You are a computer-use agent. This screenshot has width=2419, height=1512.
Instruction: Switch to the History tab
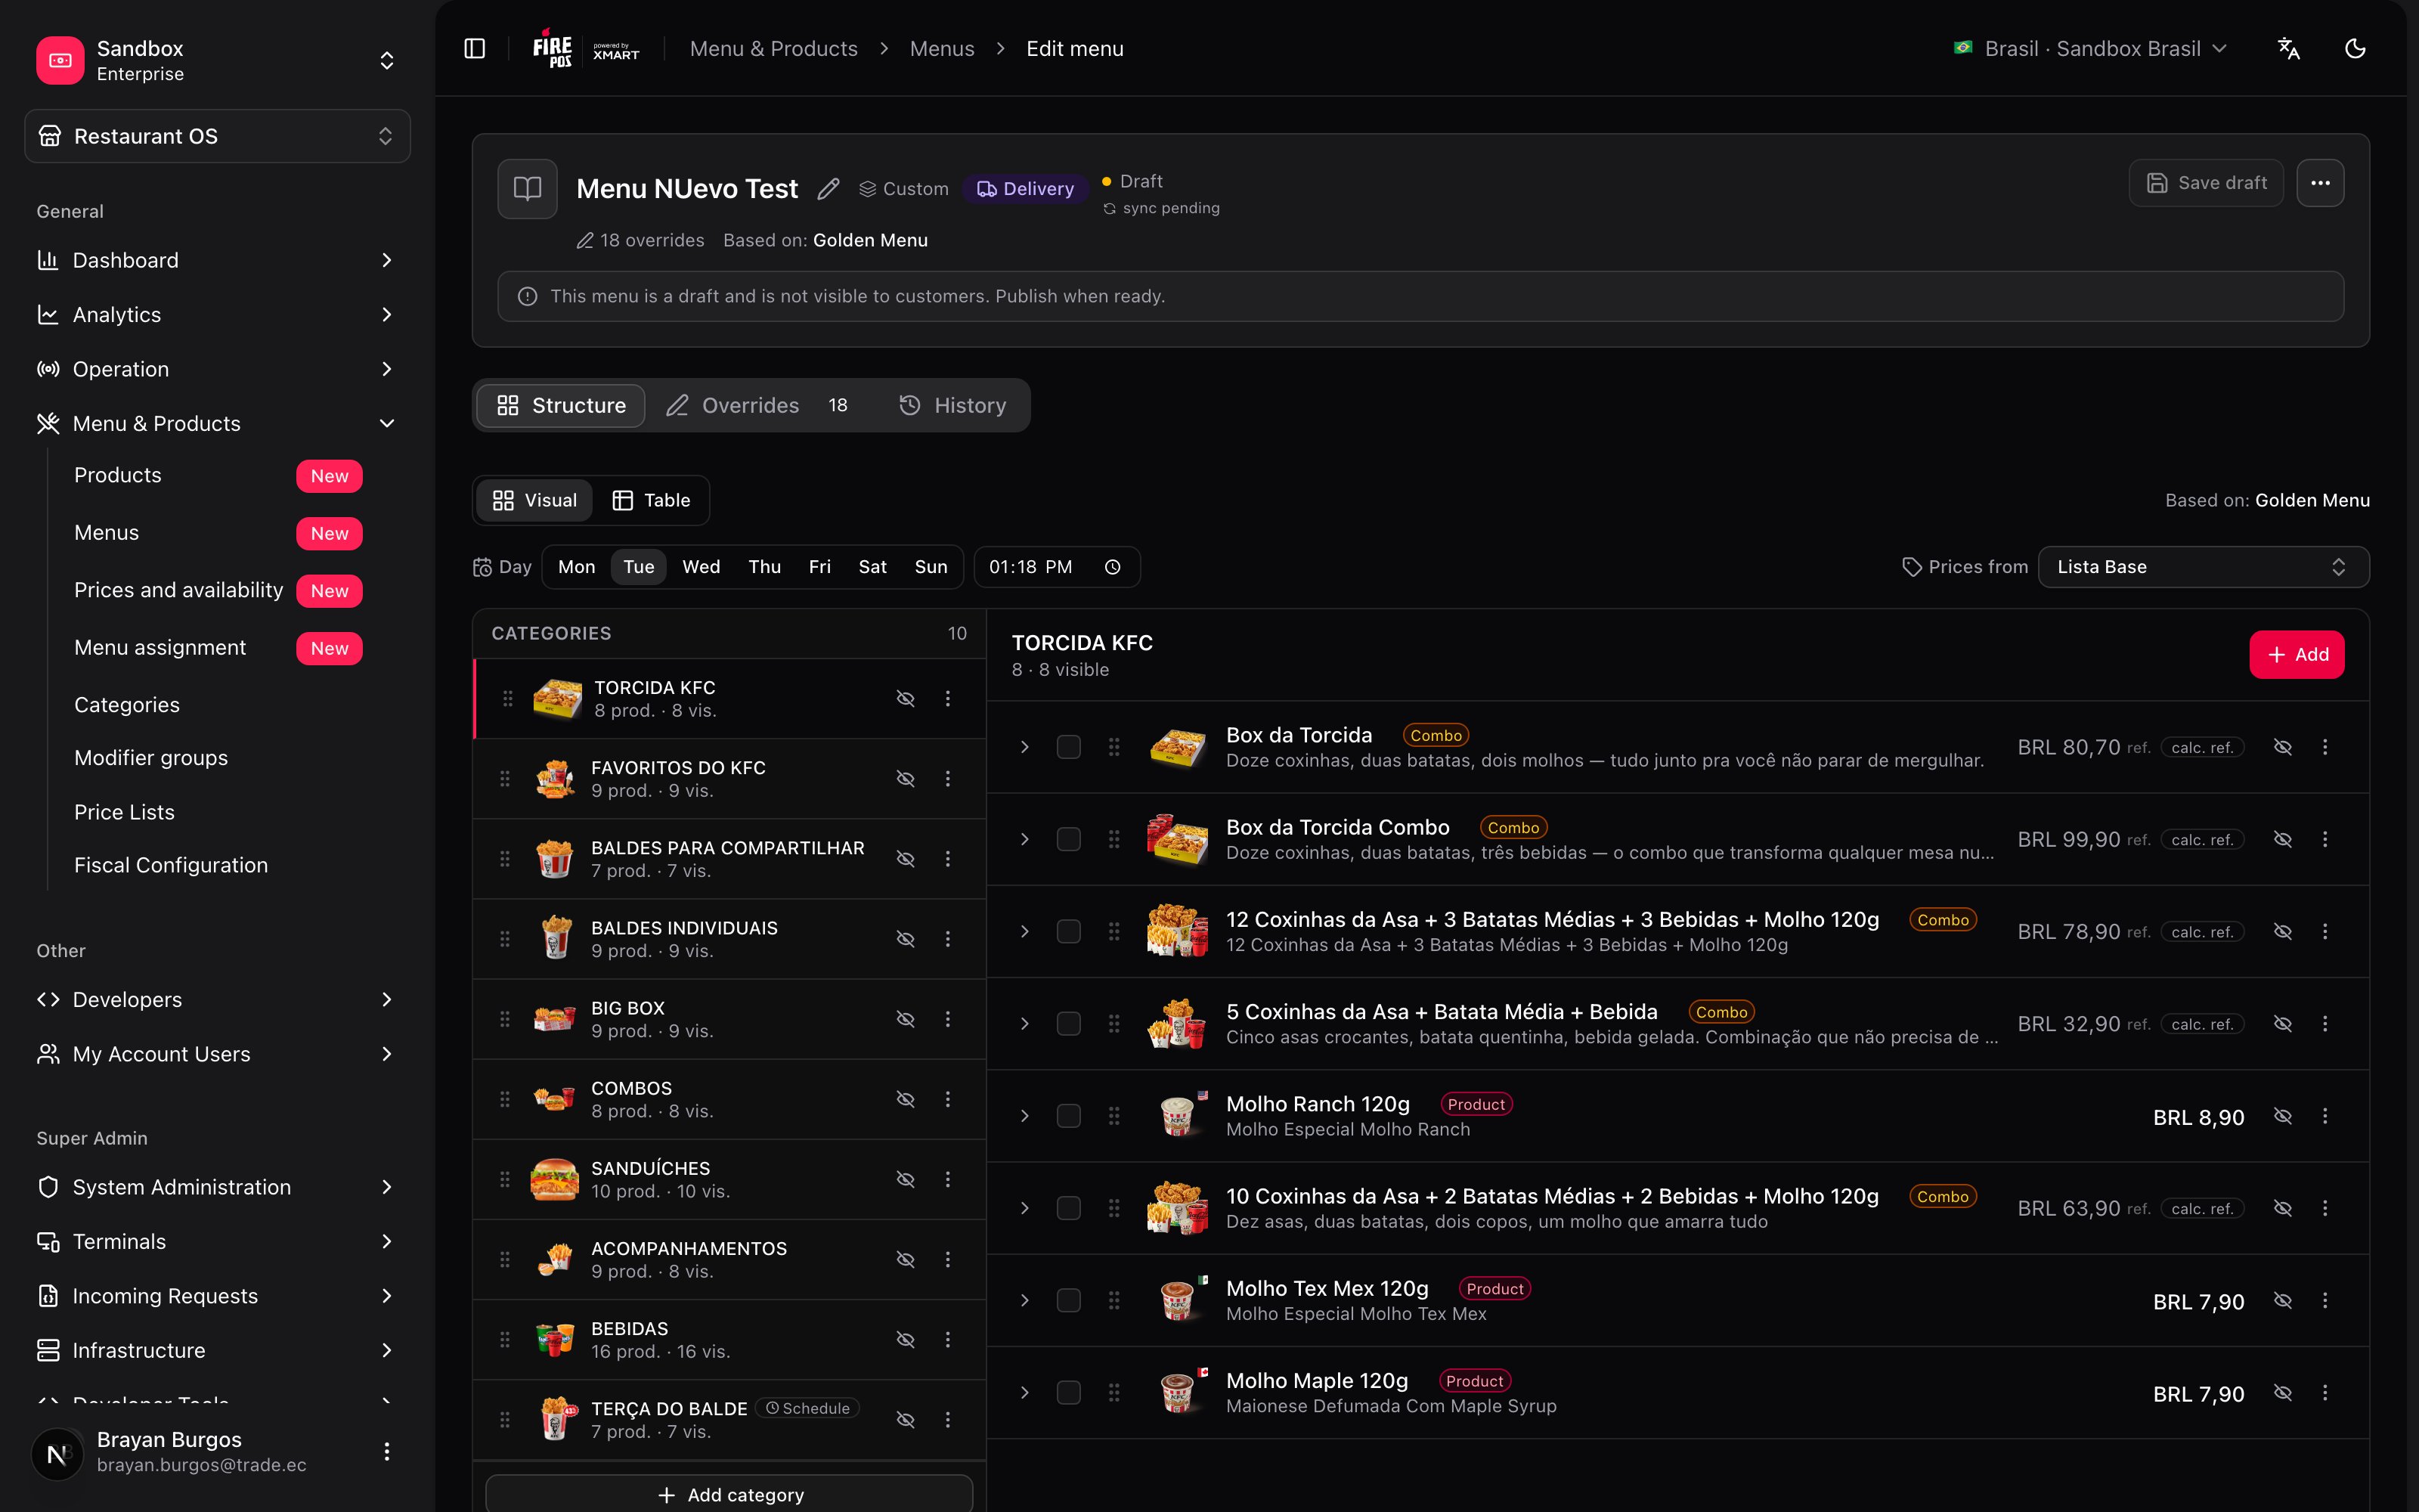pyautogui.click(x=952, y=405)
